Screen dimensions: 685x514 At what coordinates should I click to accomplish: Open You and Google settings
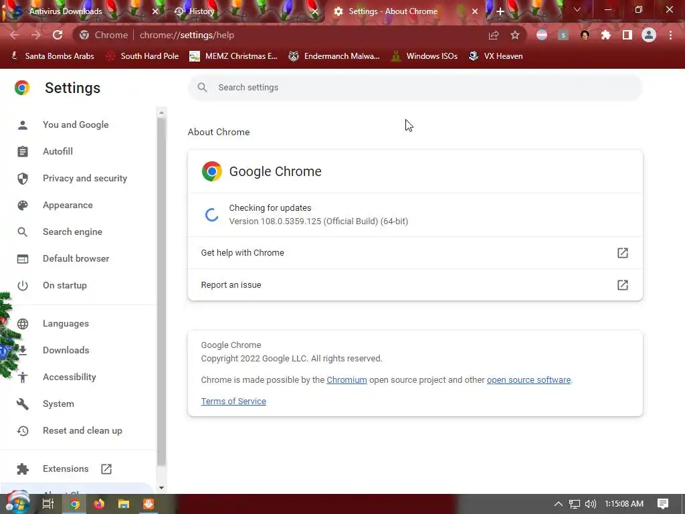[x=76, y=124]
